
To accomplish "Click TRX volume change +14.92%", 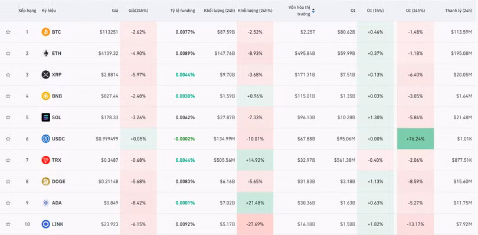I will point(255,160).
